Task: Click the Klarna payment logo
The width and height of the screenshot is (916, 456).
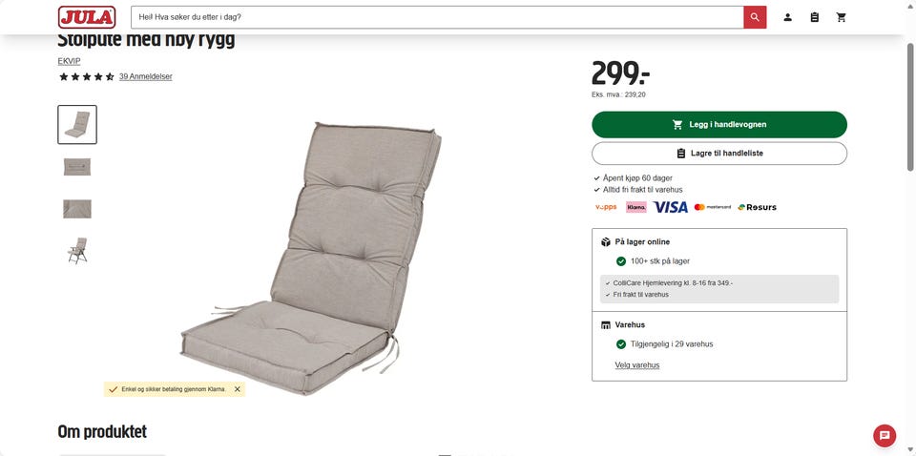Action: click(x=636, y=207)
